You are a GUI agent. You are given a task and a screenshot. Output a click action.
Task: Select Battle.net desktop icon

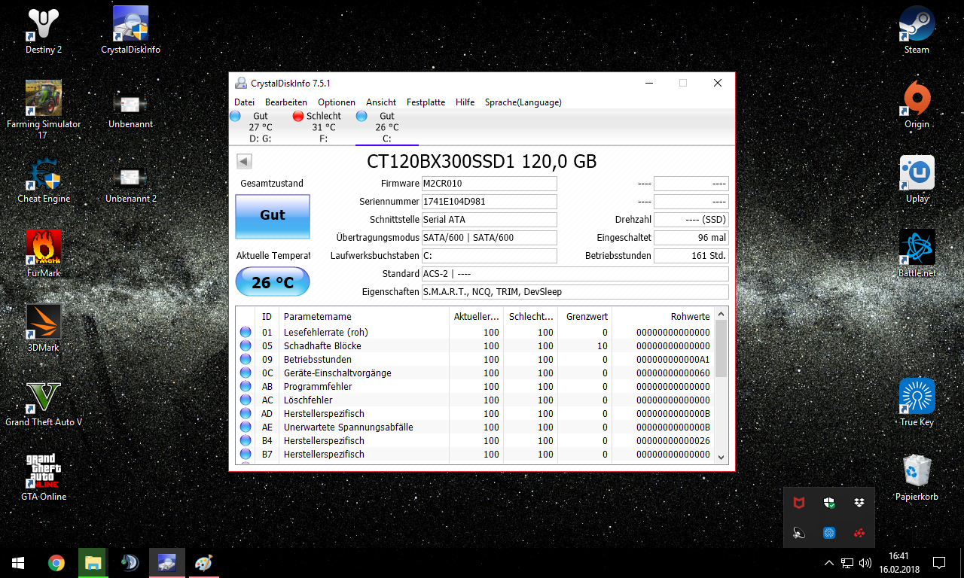point(917,254)
